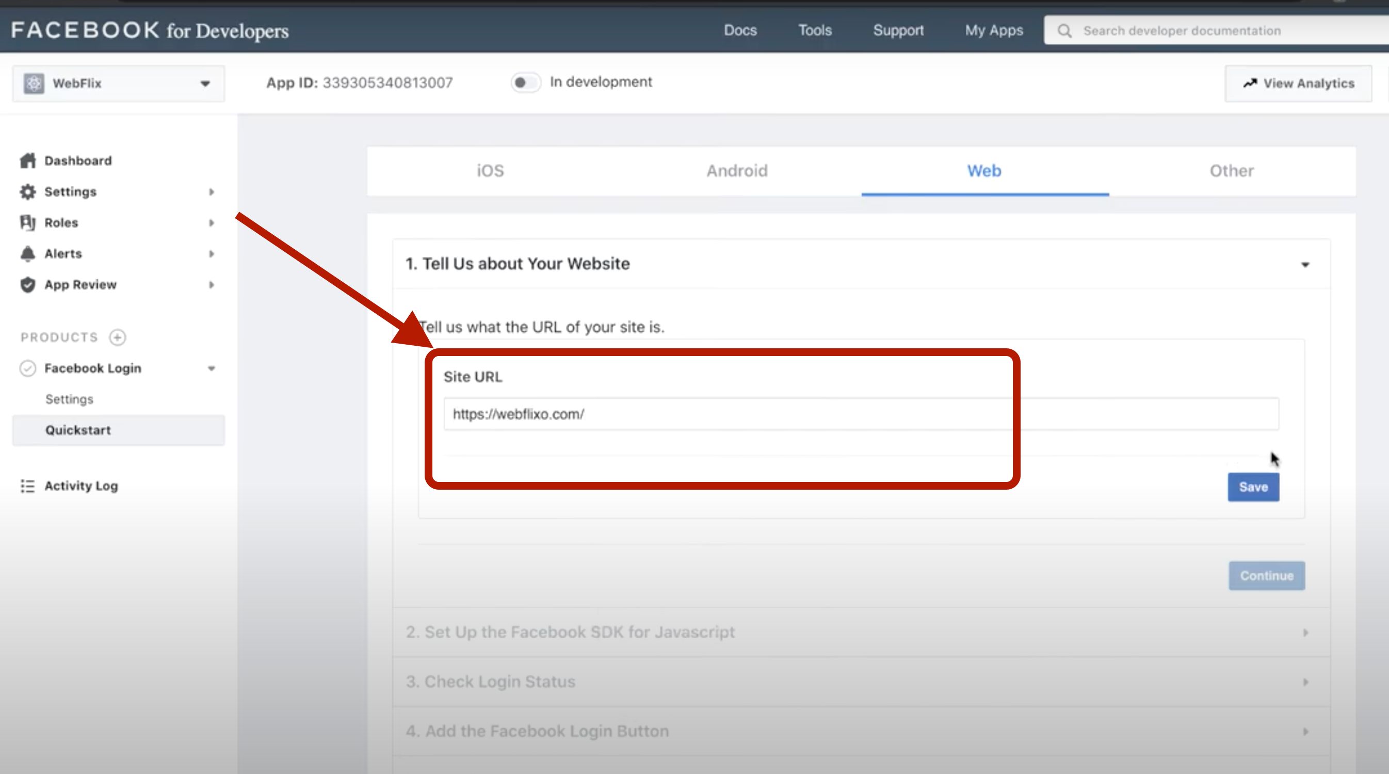Expand the Set Up Facebook SDK step
1389x774 pixels.
pyautogui.click(x=1305, y=632)
